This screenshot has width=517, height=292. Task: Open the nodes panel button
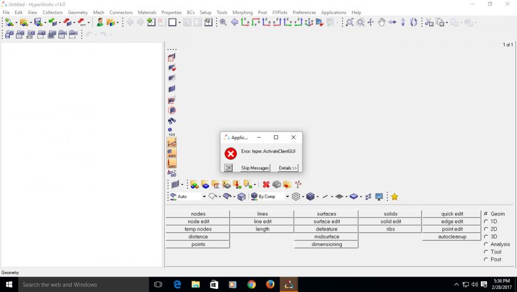pyautogui.click(x=198, y=214)
